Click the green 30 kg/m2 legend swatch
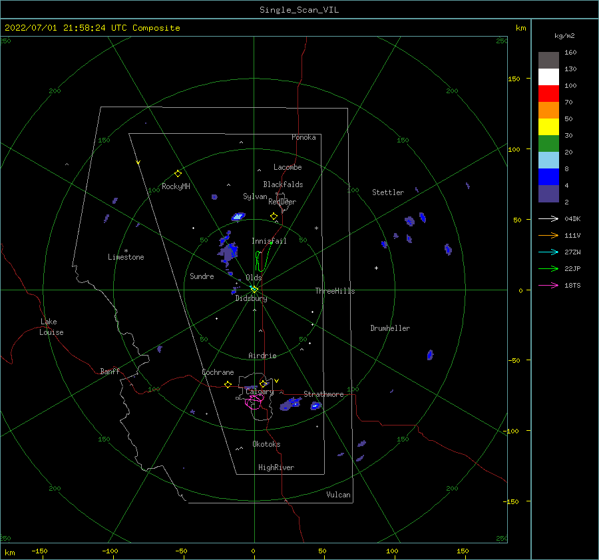 pyautogui.click(x=548, y=143)
